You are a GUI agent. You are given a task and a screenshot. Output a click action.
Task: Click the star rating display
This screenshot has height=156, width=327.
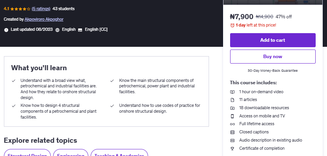coord(20,9)
